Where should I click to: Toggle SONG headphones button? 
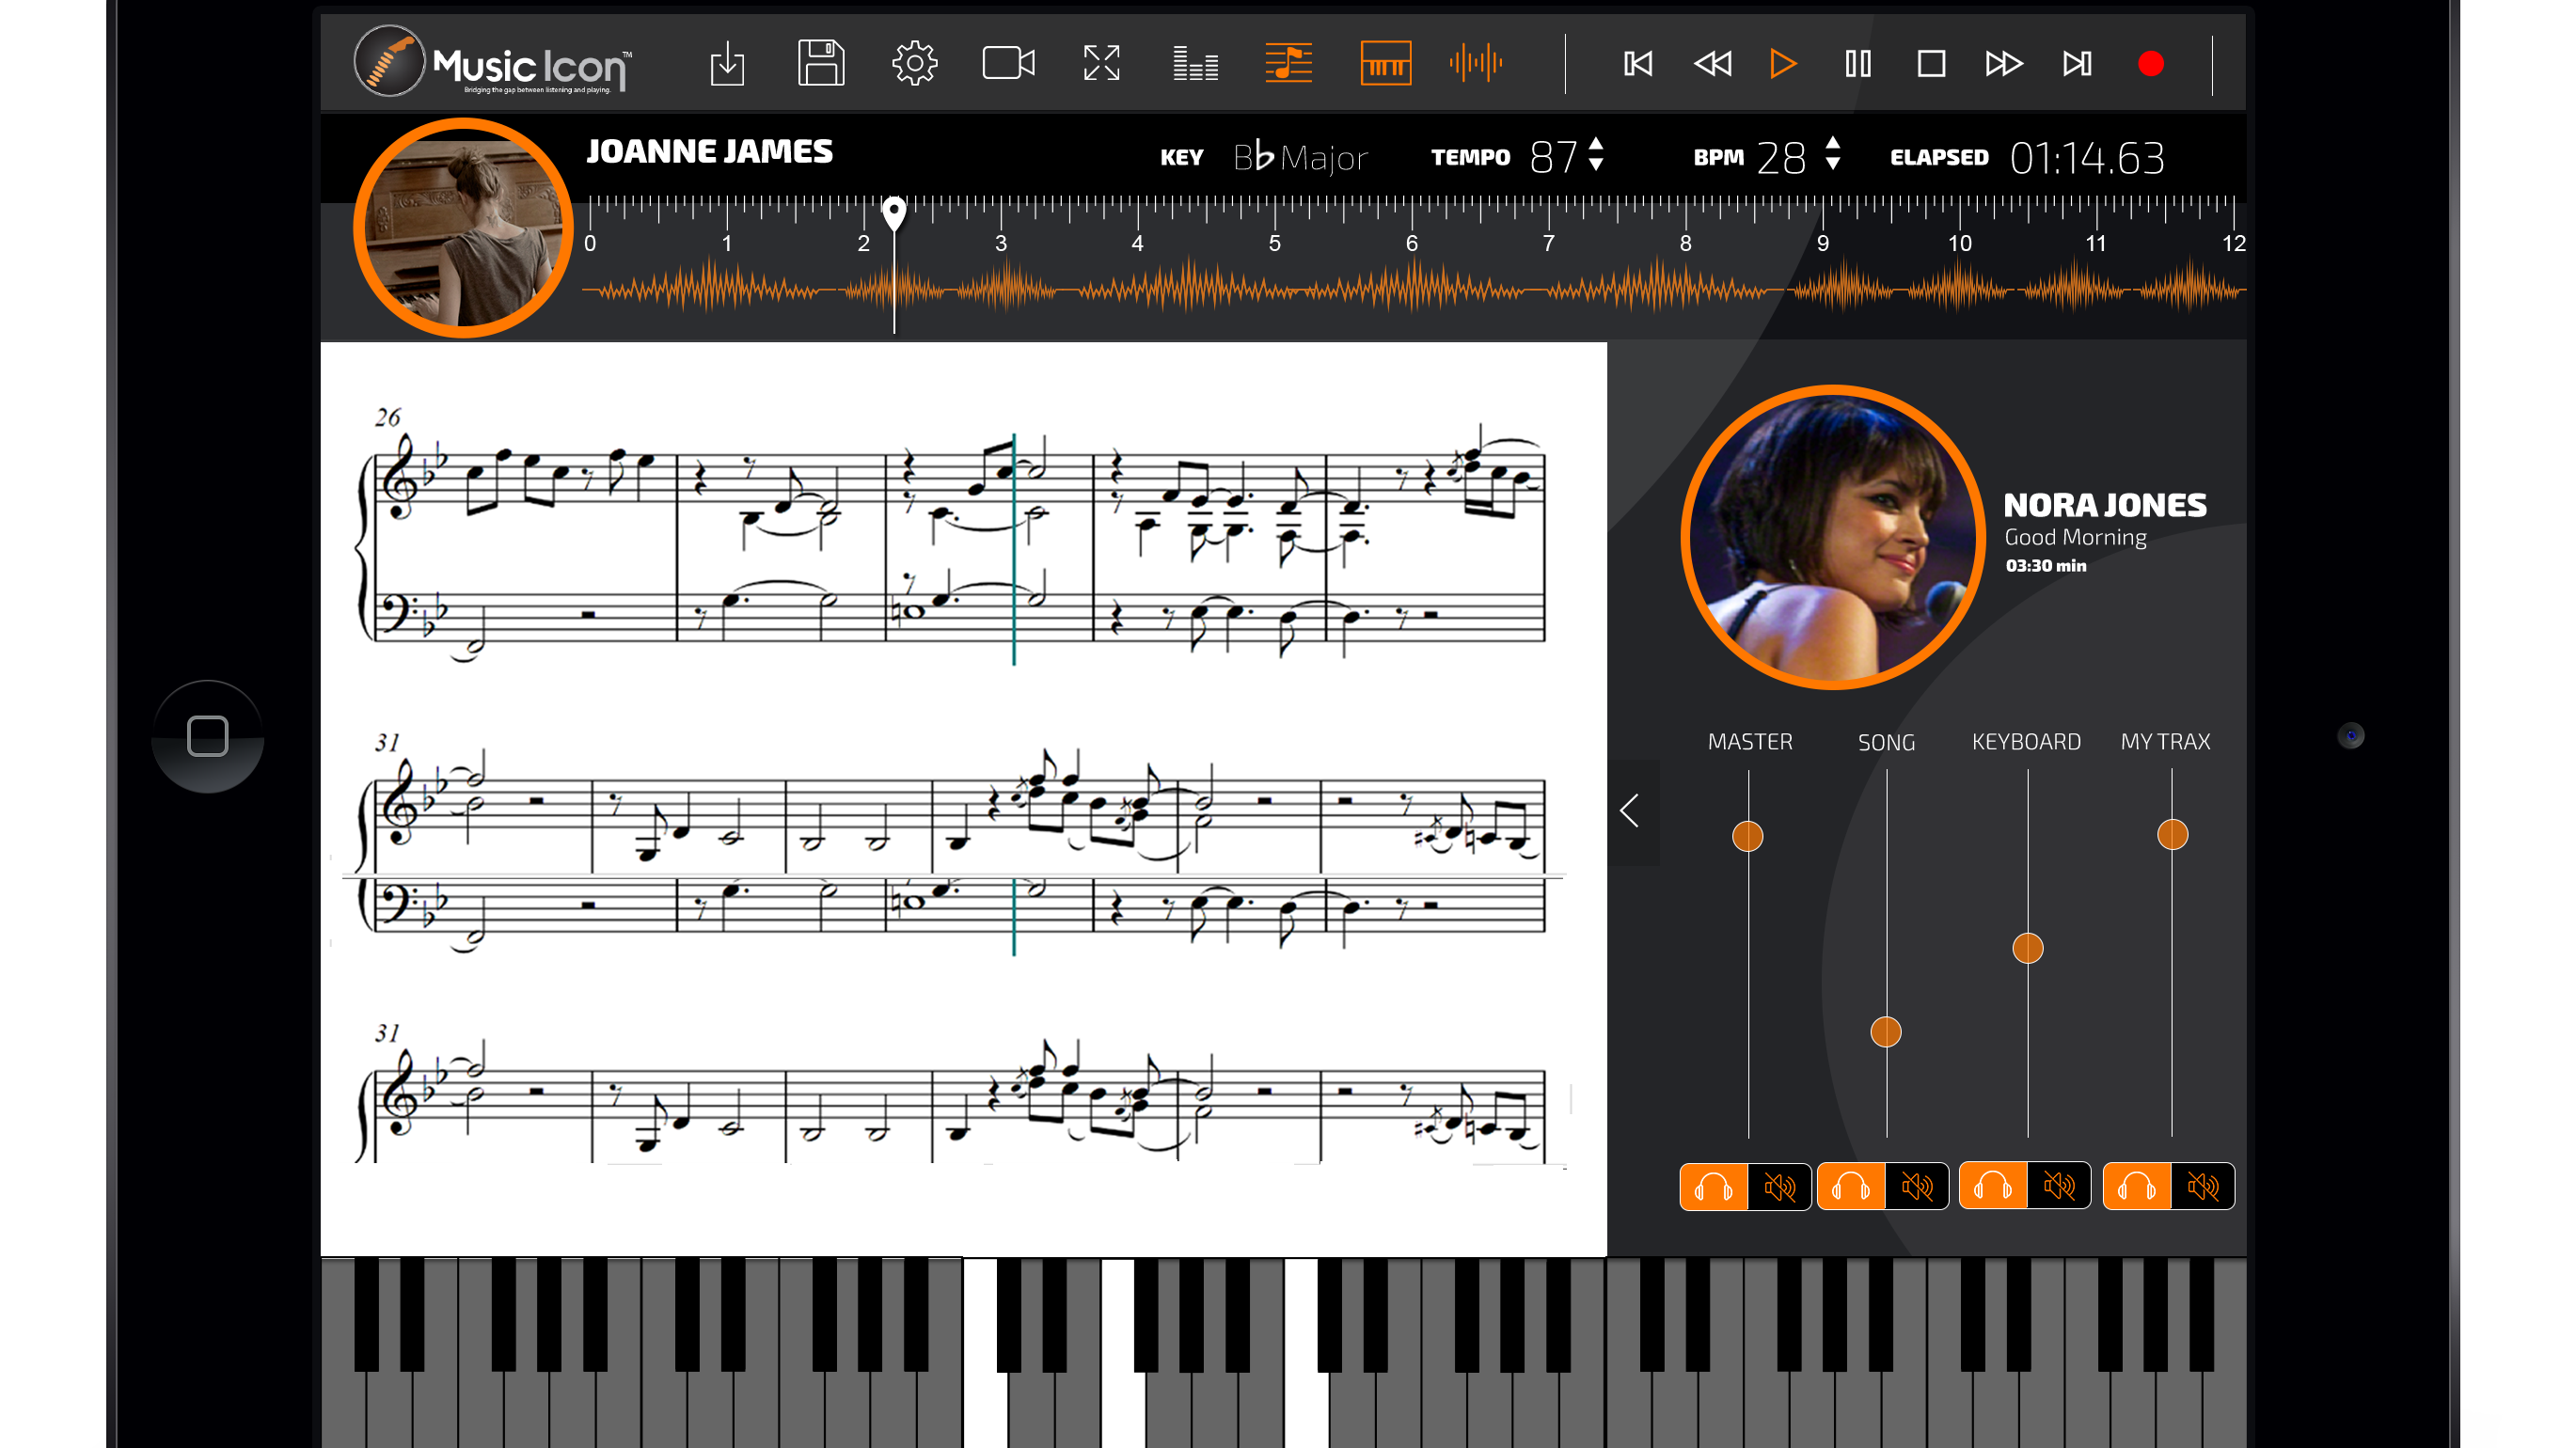(x=1850, y=1187)
